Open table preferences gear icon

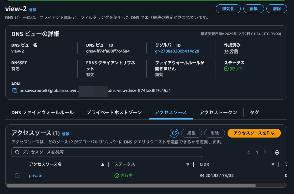point(277,152)
